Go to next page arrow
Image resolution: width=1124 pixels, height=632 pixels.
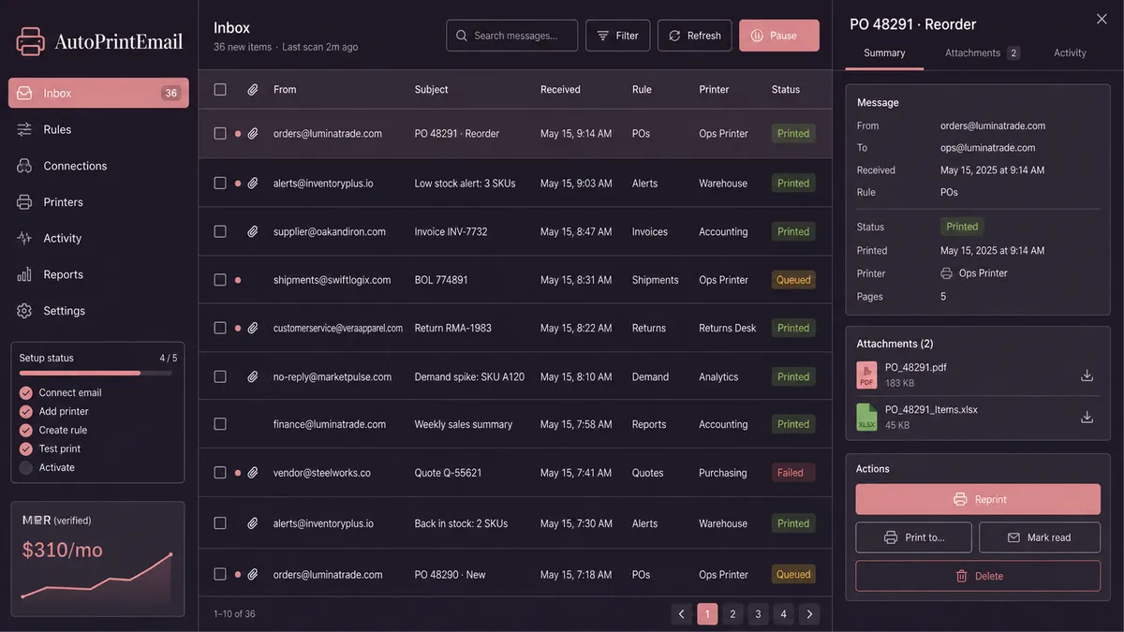click(x=809, y=614)
